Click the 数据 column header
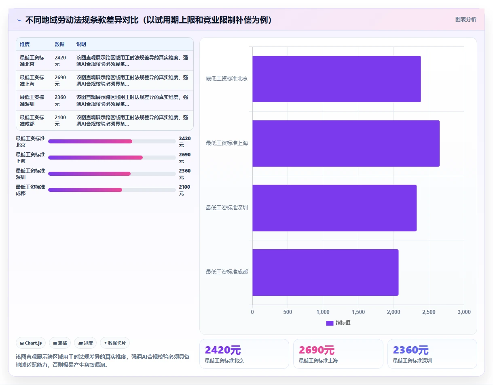The image size is (493, 385). 59,44
